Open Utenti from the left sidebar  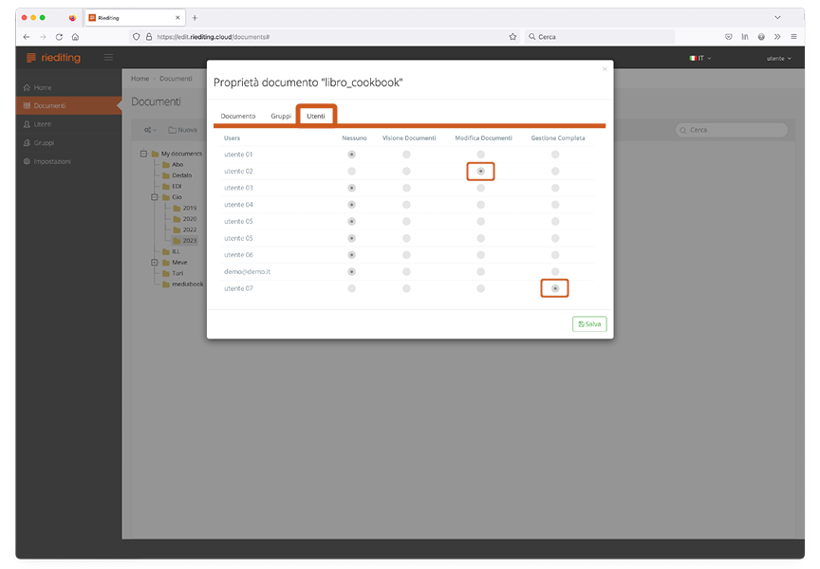point(27,124)
